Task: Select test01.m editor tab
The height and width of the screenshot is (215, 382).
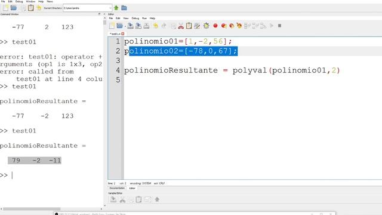Action: pos(115,34)
